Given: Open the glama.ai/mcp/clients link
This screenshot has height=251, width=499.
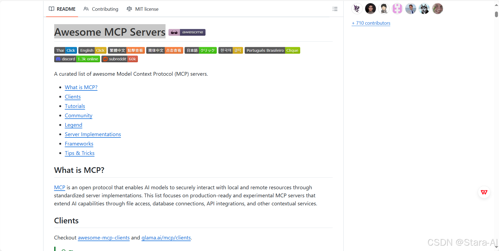Looking at the screenshot, I should [166, 238].
